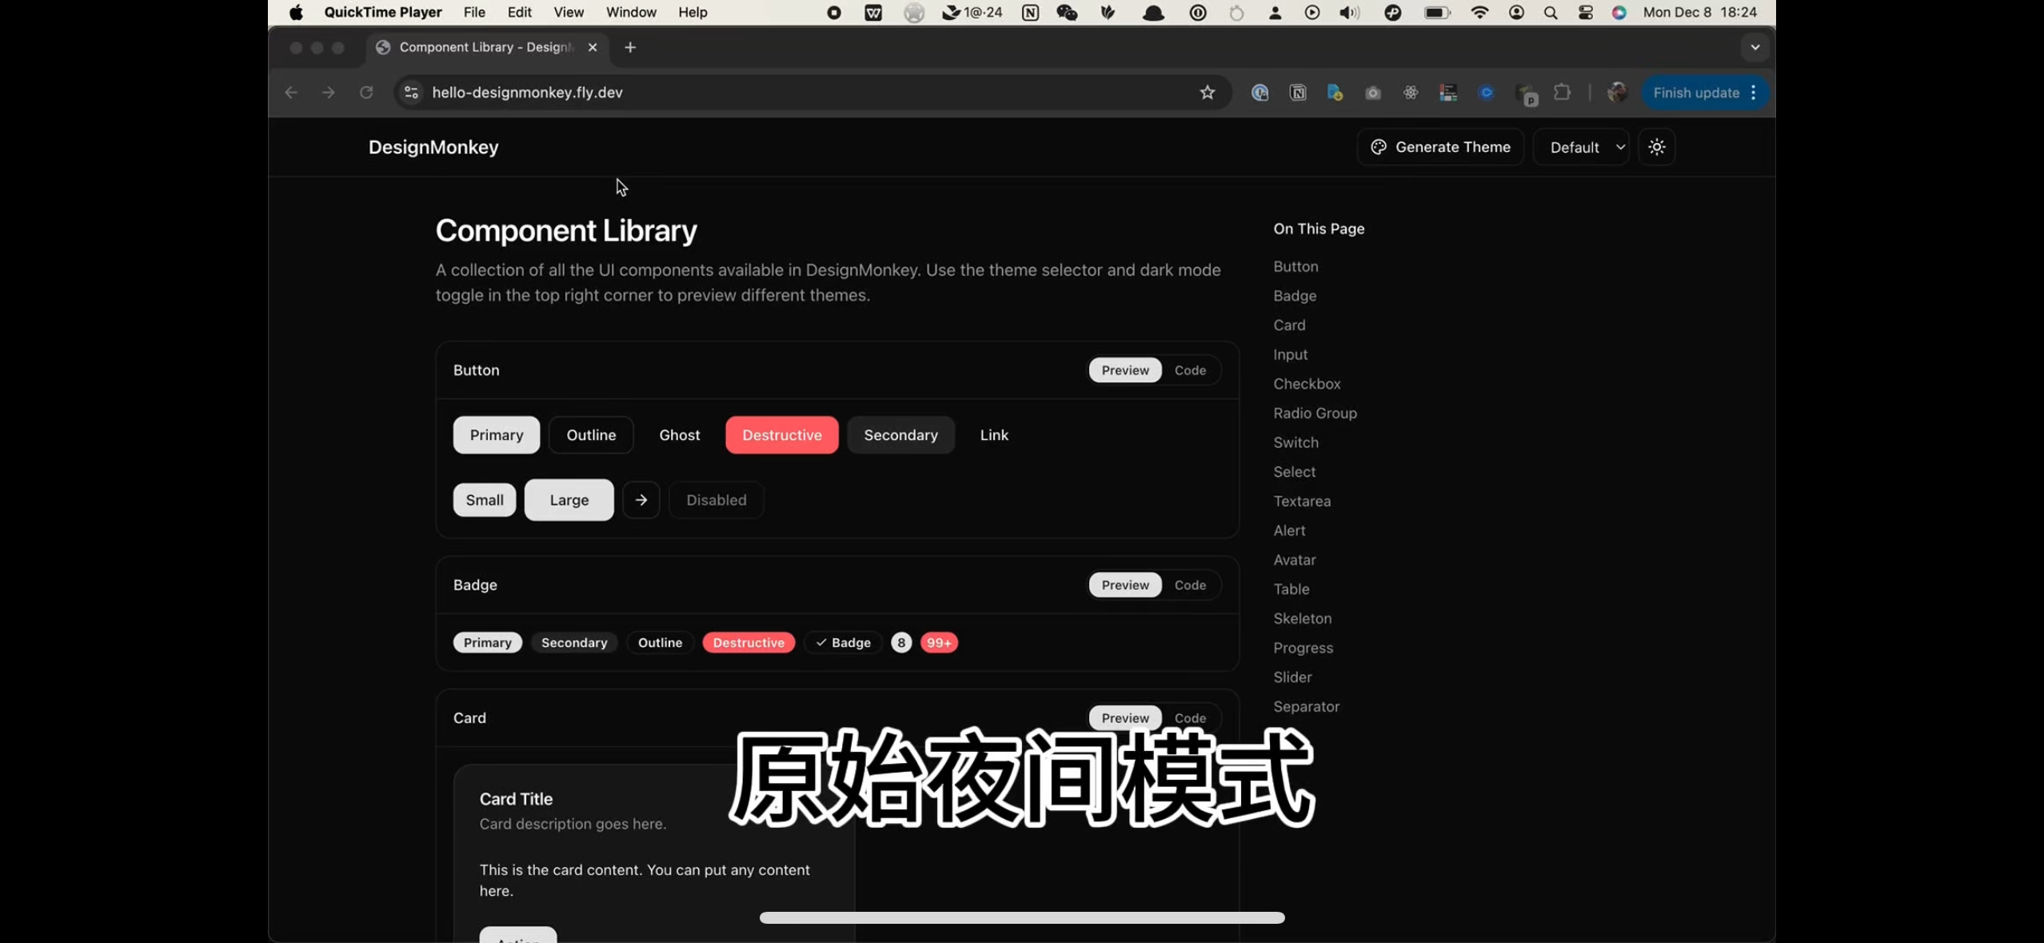Open the Default theme dropdown
Viewport: 2044px width, 943px height.
pos(1580,147)
